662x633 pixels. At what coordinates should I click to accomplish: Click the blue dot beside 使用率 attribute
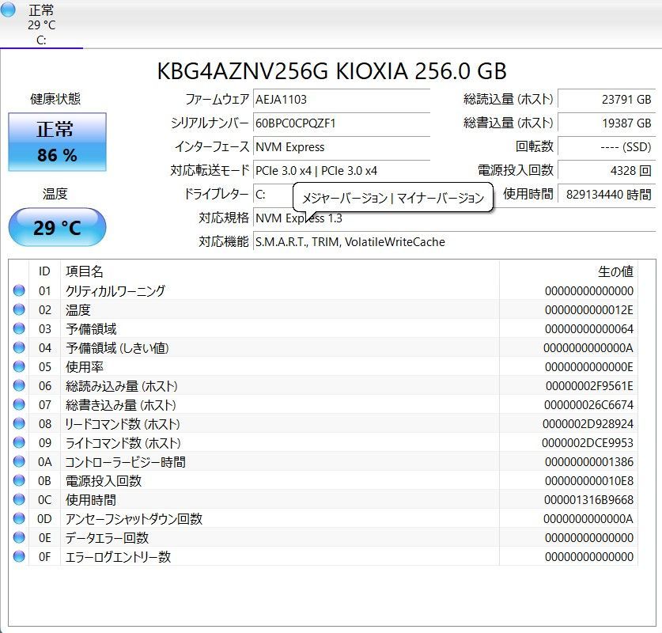(19, 366)
